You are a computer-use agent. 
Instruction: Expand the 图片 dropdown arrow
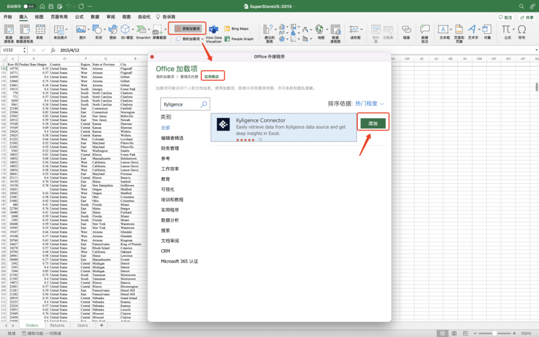[89, 29]
